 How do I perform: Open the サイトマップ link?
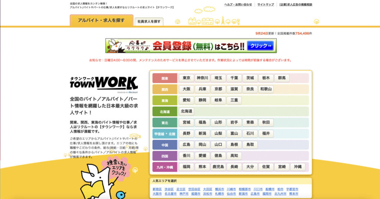[266, 4]
